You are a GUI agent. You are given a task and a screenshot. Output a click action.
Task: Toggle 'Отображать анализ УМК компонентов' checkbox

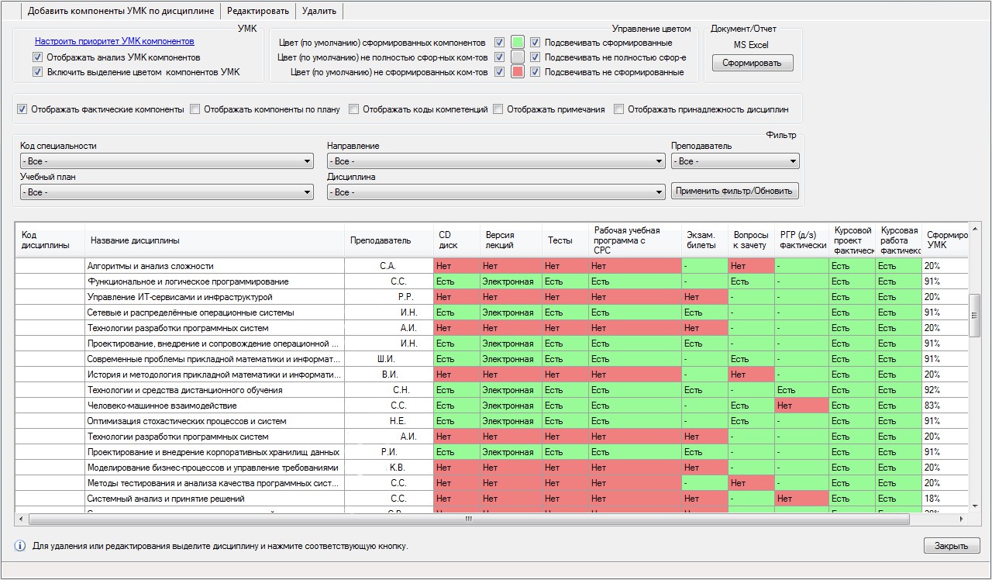(37, 57)
